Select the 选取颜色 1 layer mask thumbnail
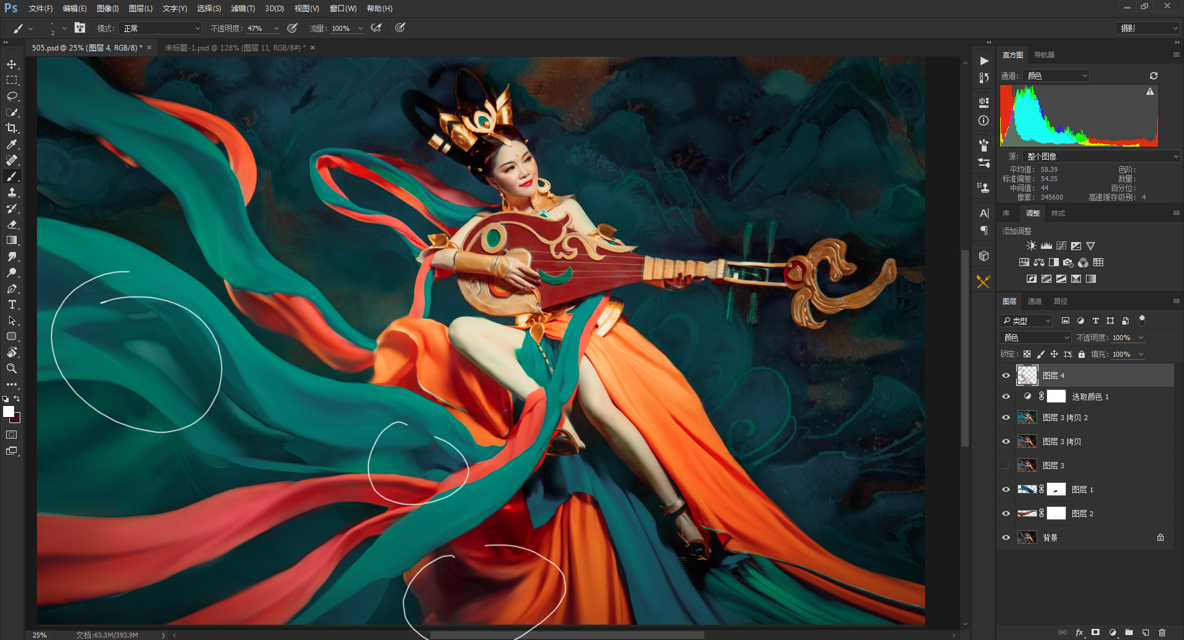The width and height of the screenshot is (1184, 640). point(1056,397)
